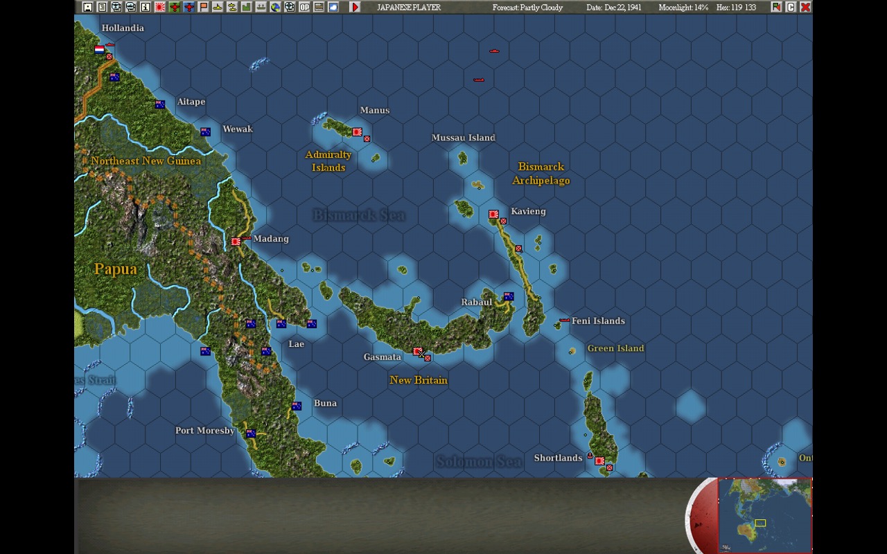Click the Hollandia map label
Screen dimensions: 887x554
tap(123, 28)
